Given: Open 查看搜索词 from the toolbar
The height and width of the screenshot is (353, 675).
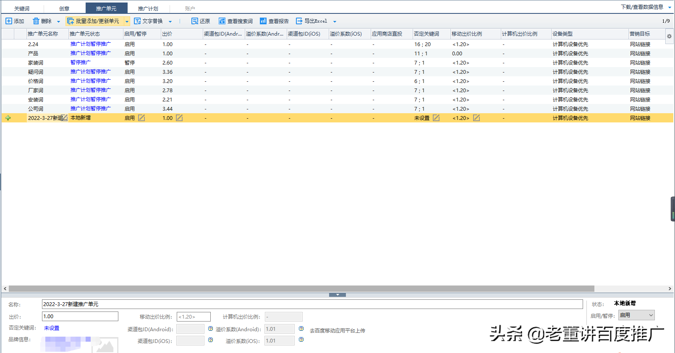Looking at the screenshot, I should 235,21.
